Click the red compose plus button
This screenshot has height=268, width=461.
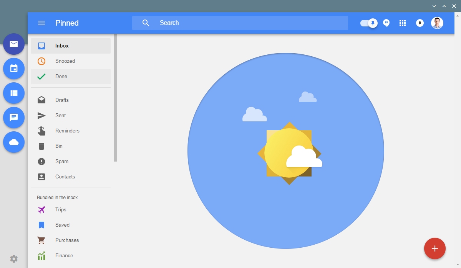click(x=435, y=248)
